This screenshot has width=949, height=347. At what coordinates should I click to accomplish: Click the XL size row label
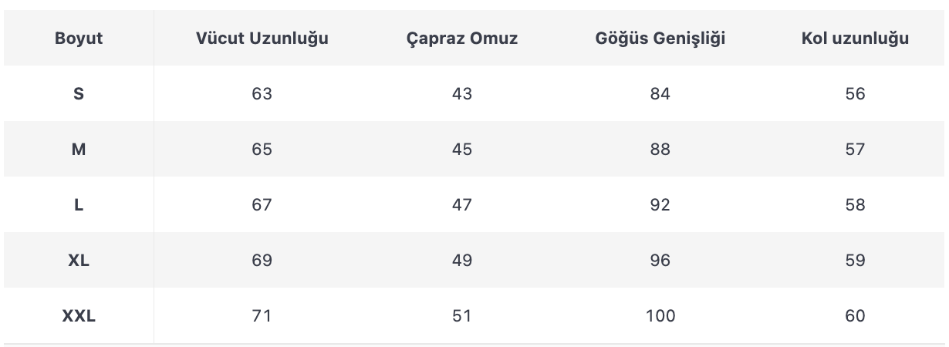tap(79, 261)
